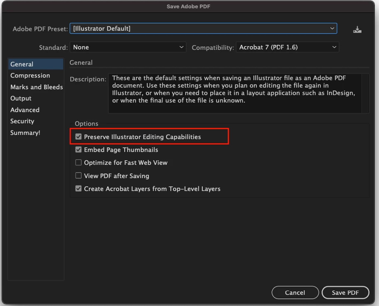Image resolution: width=379 pixels, height=306 pixels.
Task: Click the Cancel button
Action: (295, 292)
